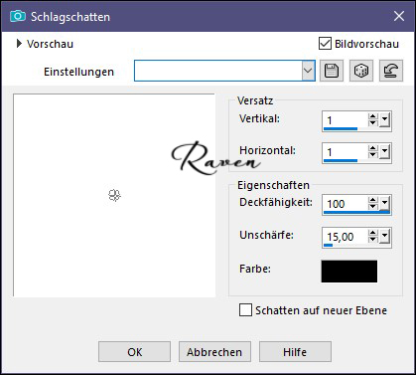Increase Unschärfe with up arrow
The height and width of the screenshot is (375, 416).
point(373,233)
